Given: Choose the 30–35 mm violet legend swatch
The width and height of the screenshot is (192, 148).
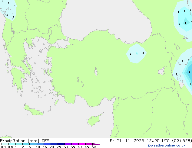Looking at the screenshot, I should pos(68,144).
